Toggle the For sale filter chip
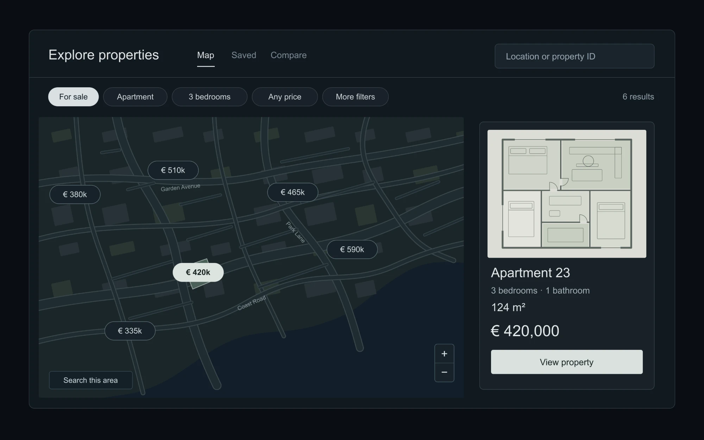Image resolution: width=704 pixels, height=440 pixels. [73, 97]
